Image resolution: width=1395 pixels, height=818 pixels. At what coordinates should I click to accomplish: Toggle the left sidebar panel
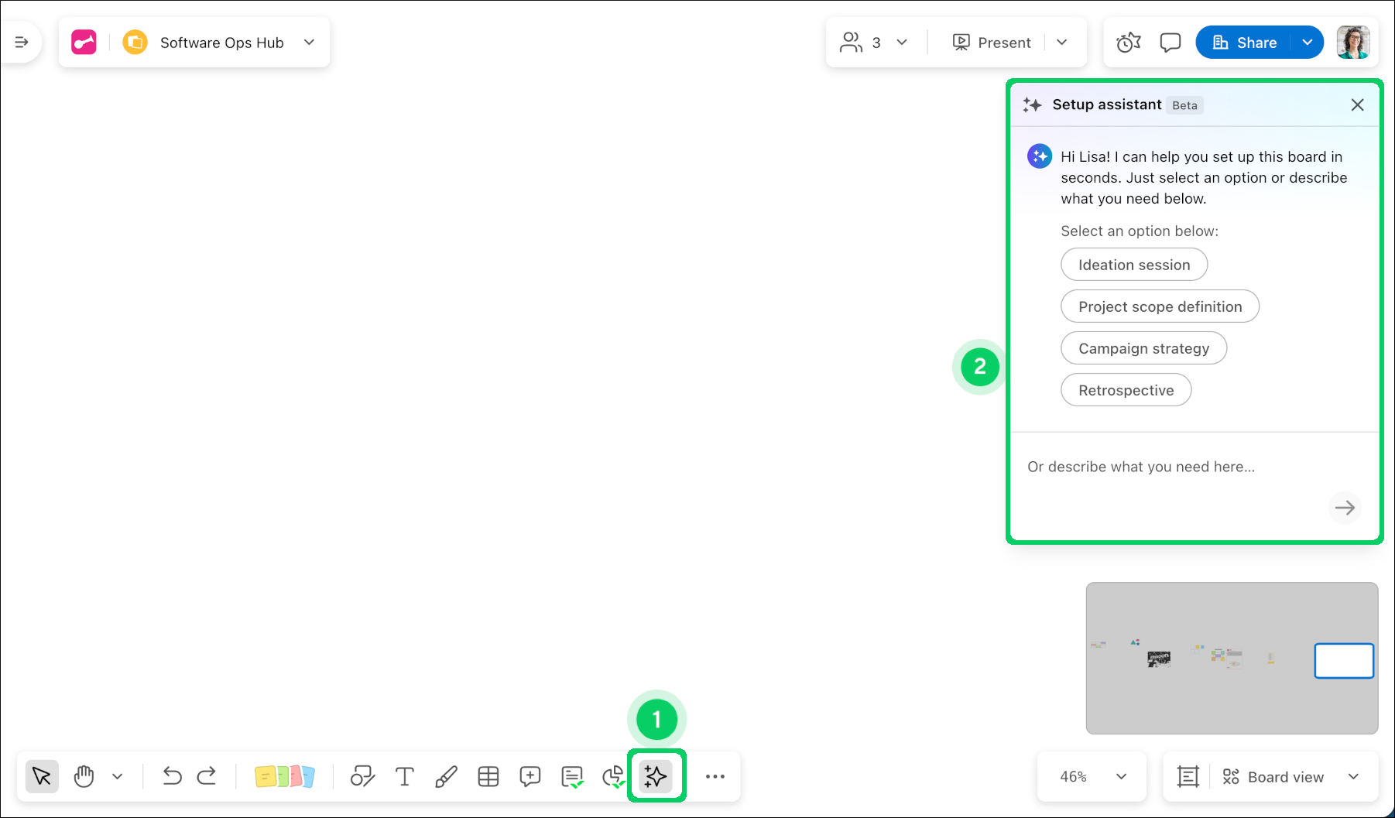pos(22,43)
